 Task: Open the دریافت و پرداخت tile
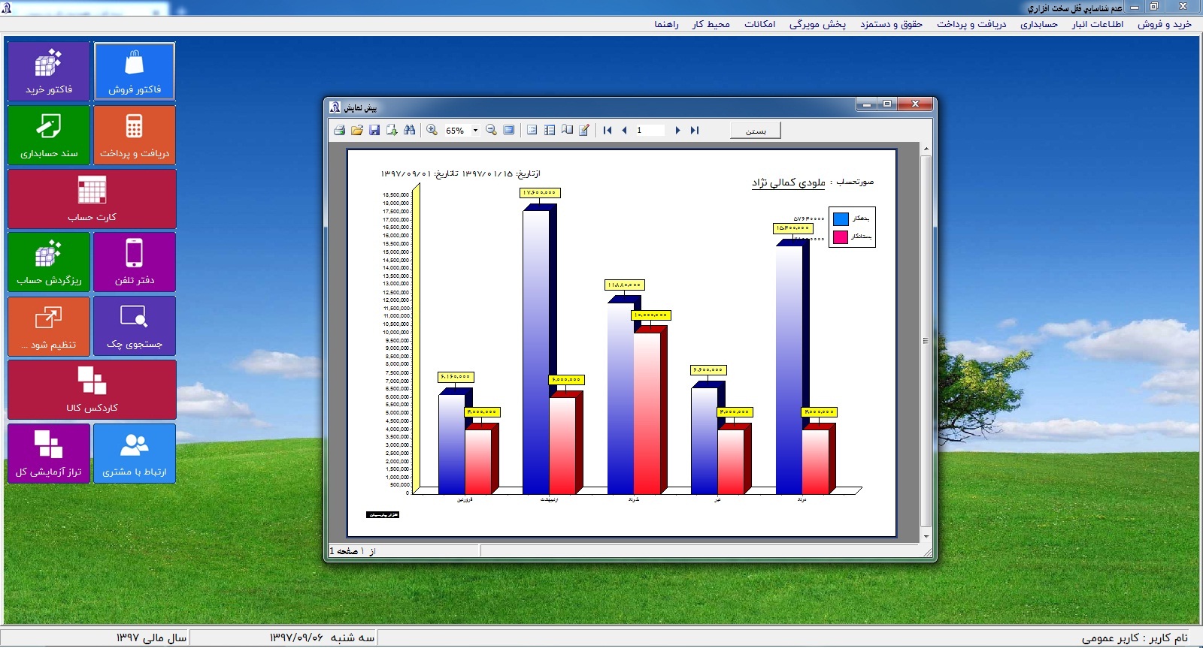pos(135,135)
